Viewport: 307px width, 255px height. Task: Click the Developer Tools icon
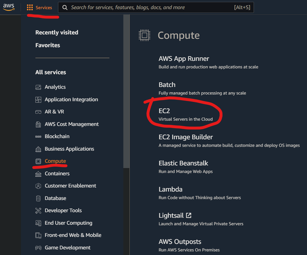pyautogui.click(x=38, y=211)
